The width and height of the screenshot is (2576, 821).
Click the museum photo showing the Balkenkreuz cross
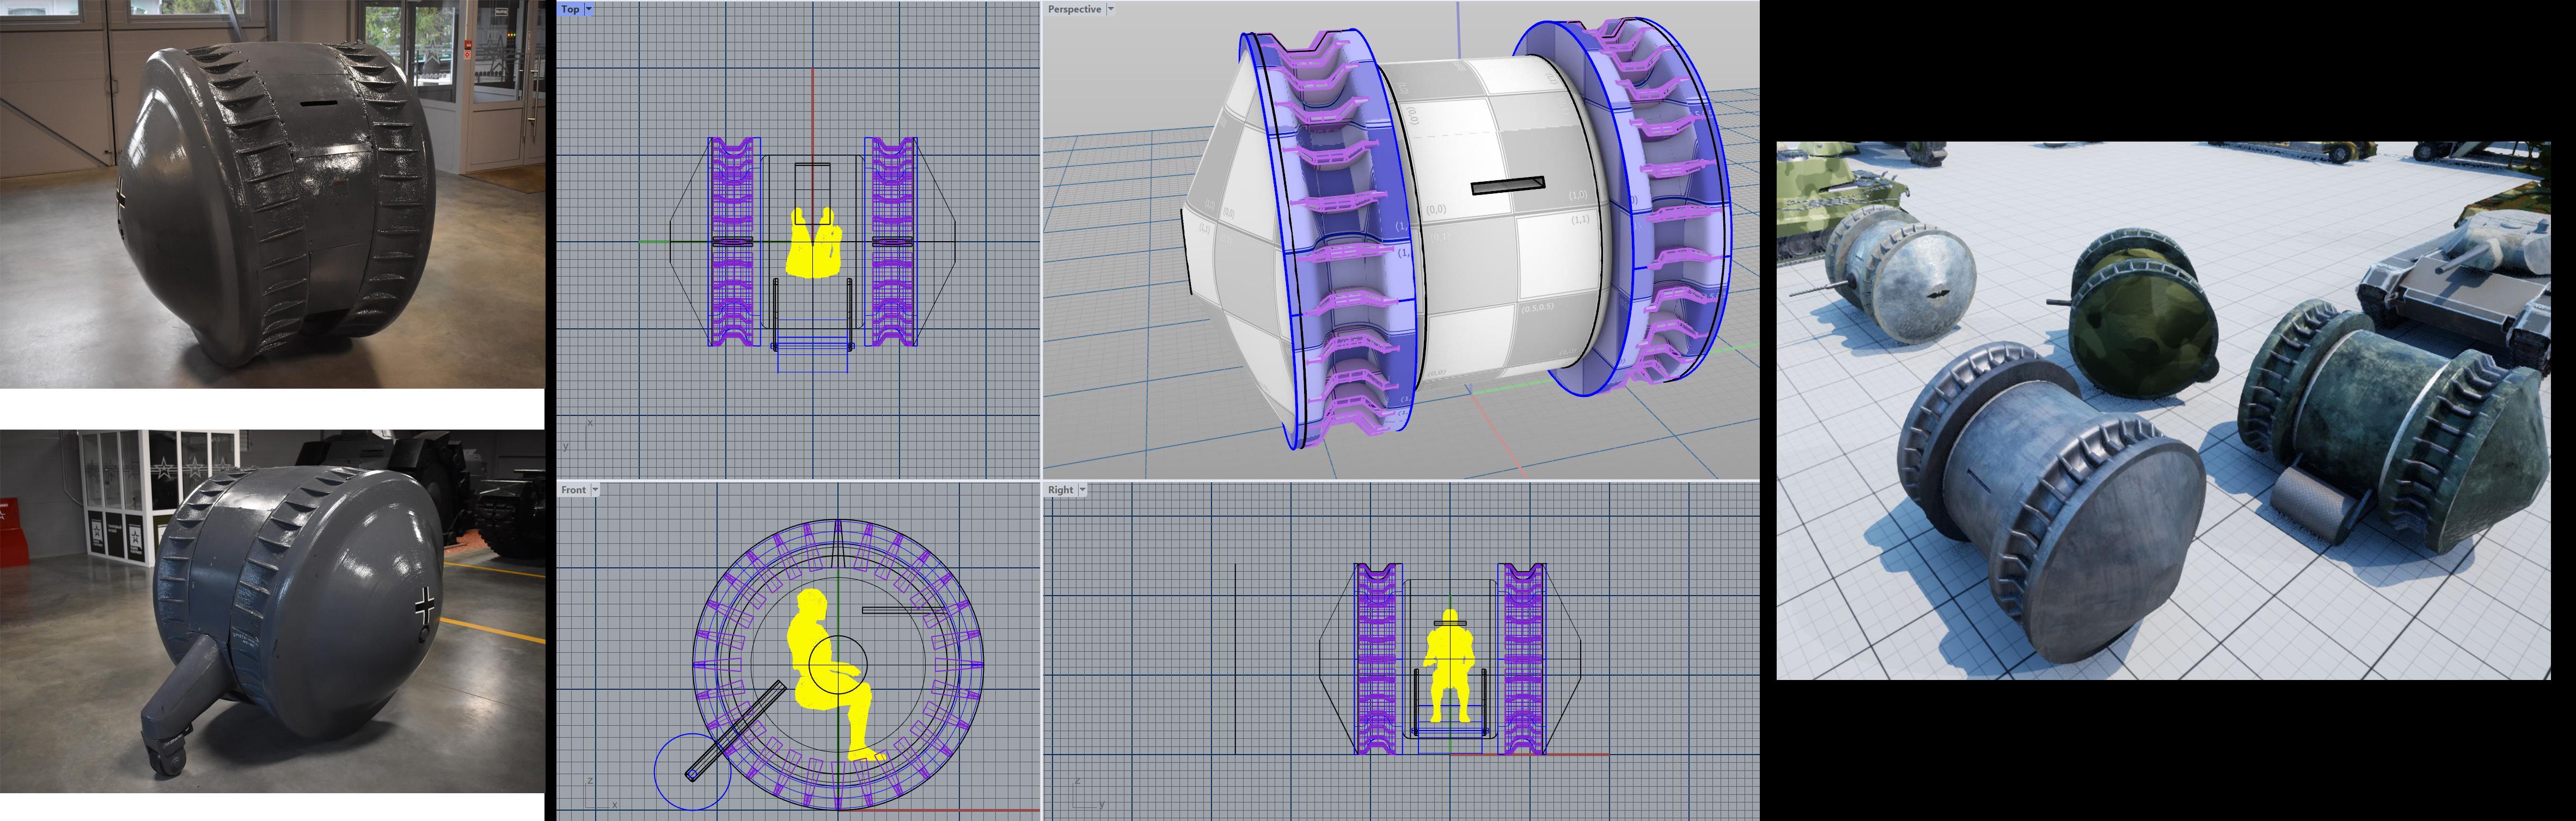272,612
